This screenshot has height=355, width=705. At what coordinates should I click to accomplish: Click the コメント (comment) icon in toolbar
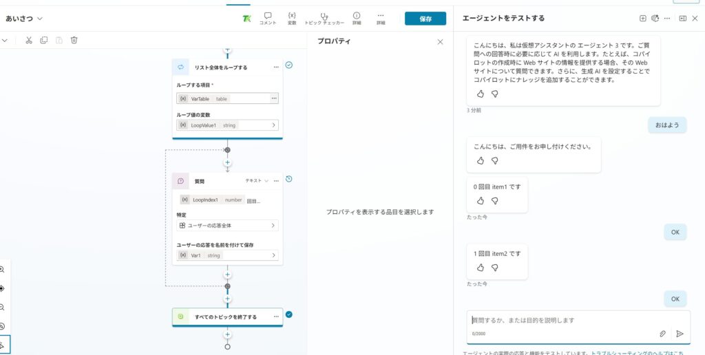268,17
